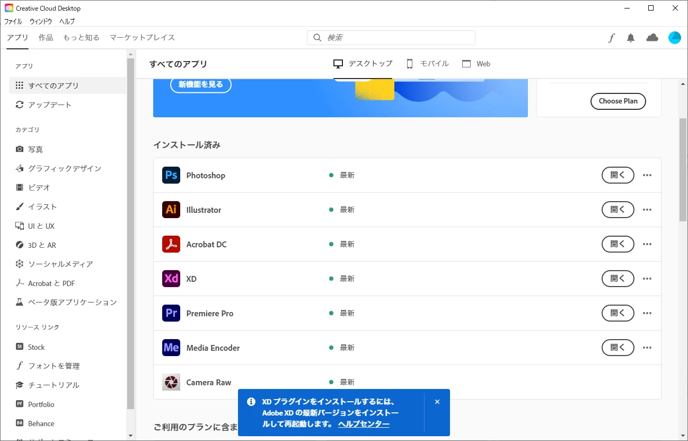Open more options for Media Encoder
This screenshot has width=688, height=441.
[x=647, y=348]
